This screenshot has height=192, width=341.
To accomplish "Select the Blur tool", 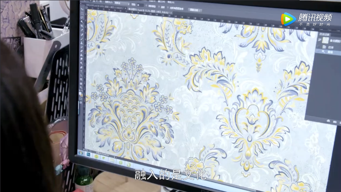I will [x=81, y=59].
